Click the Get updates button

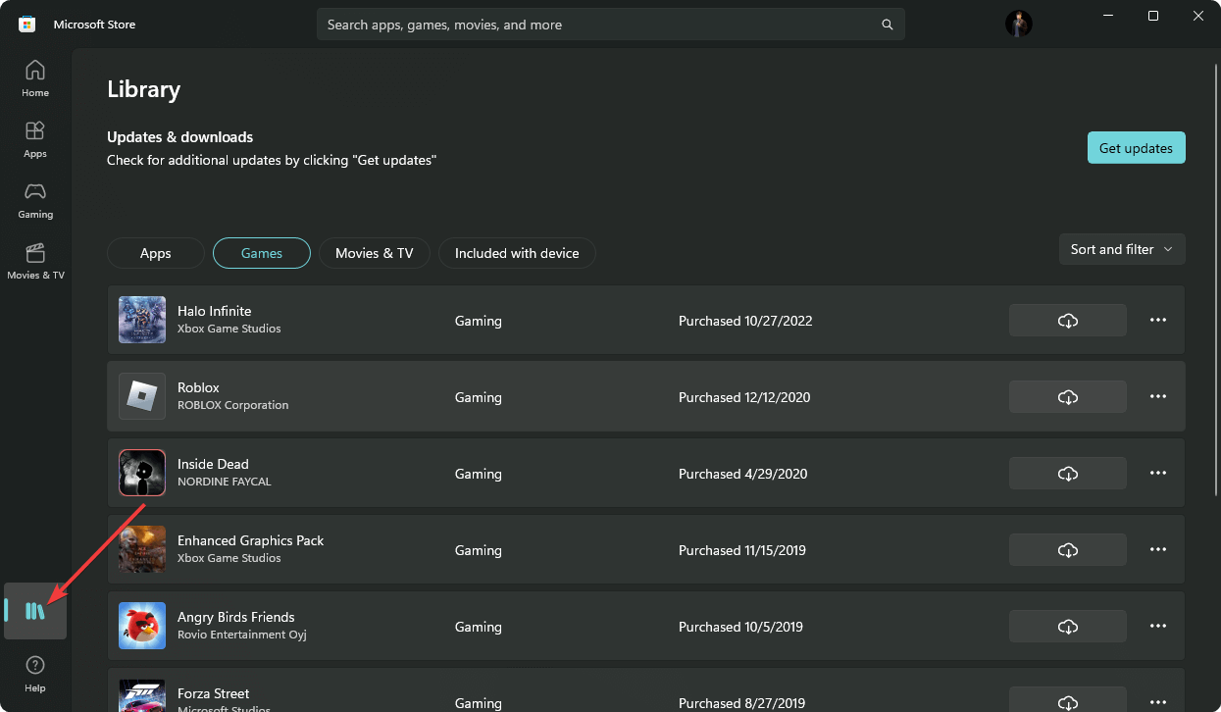tap(1136, 148)
